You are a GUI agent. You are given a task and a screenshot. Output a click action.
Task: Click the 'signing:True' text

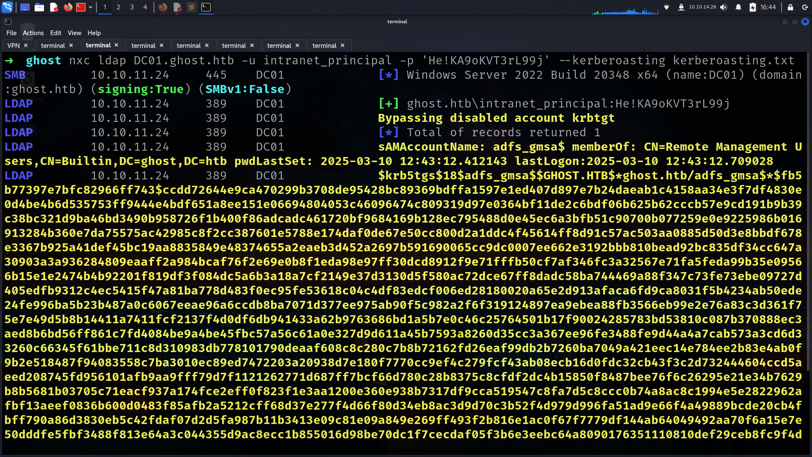pos(140,89)
